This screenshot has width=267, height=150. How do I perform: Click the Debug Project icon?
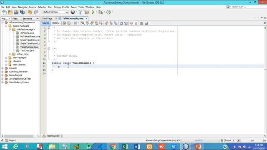[101, 12]
